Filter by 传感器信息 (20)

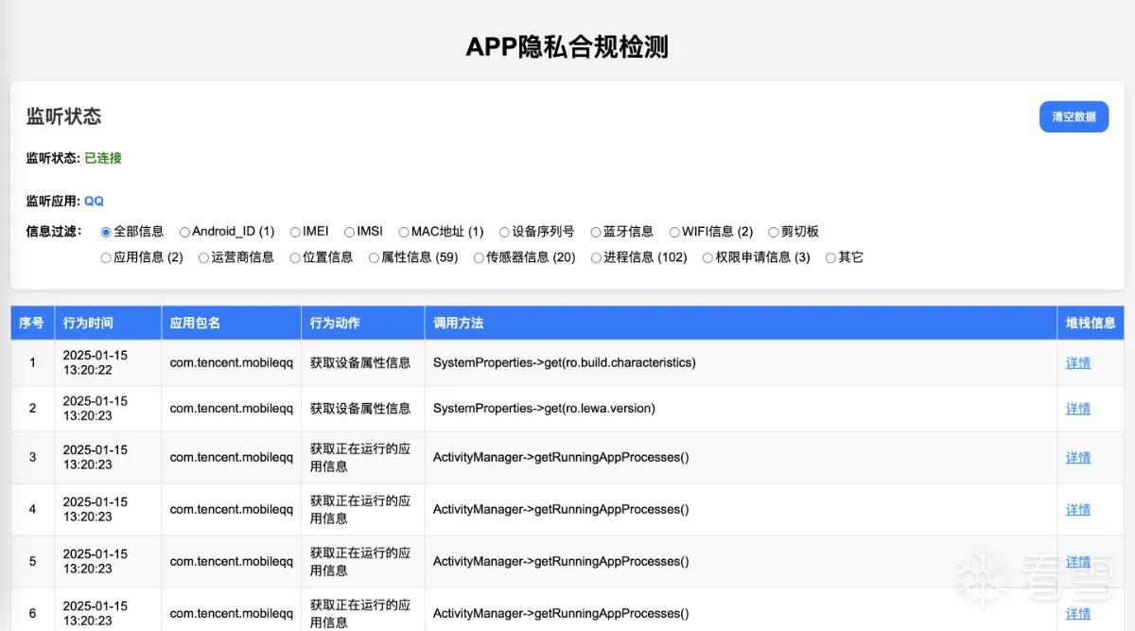(x=479, y=257)
